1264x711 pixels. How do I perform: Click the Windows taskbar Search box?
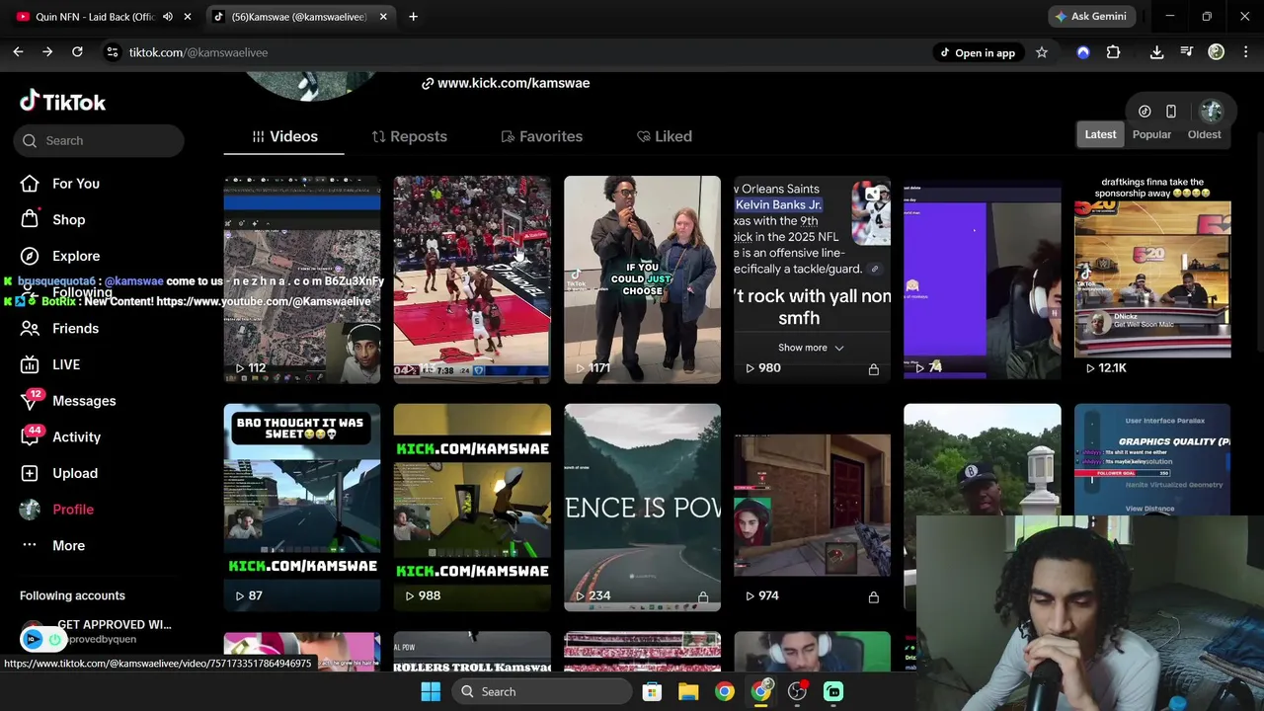542,691
